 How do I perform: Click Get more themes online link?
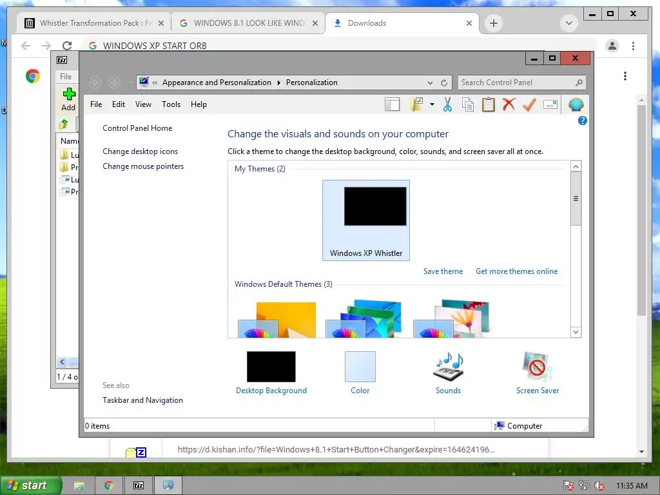point(516,271)
